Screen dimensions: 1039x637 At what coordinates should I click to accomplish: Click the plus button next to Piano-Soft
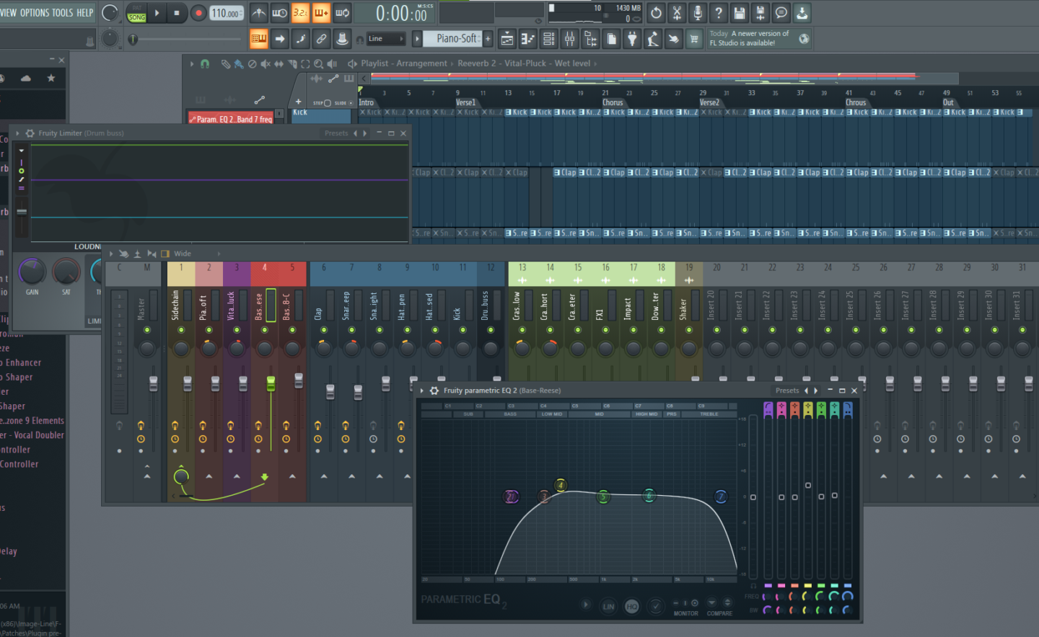(x=488, y=39)
